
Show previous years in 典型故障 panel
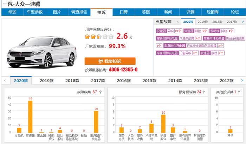[177, 22]
